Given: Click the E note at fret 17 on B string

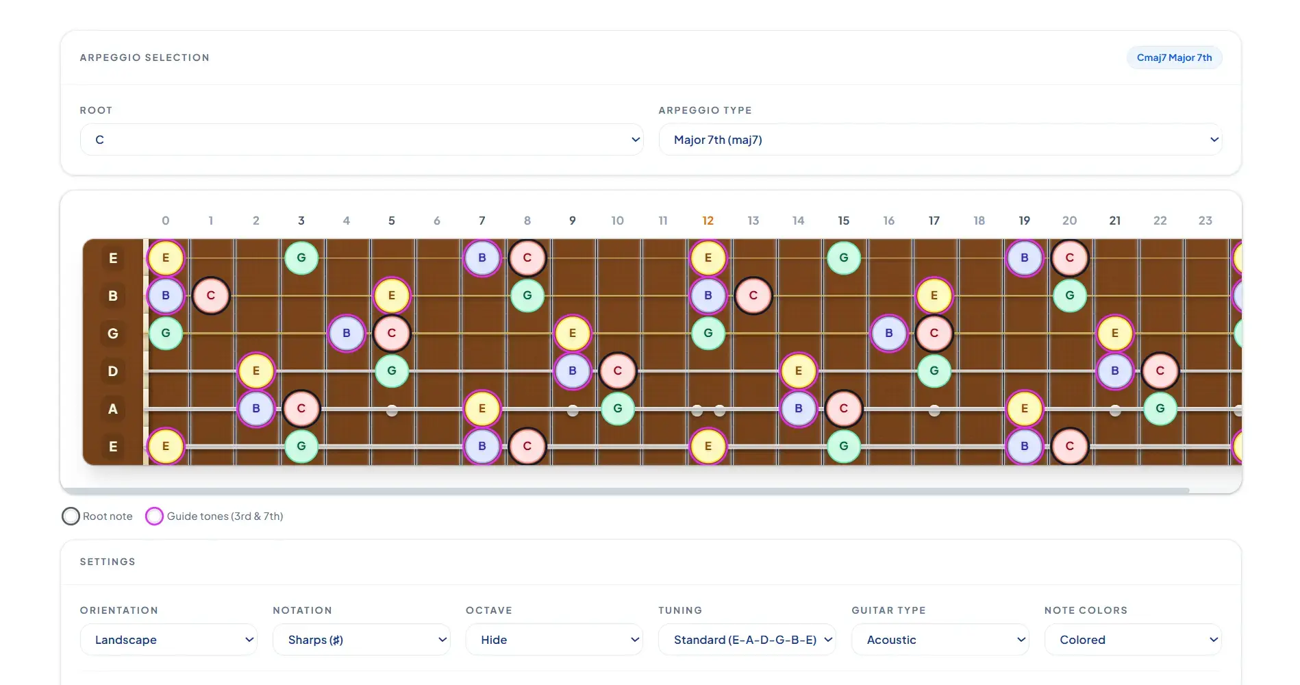Looking at the screenshot, I should pyautogui.click(x=934, y=296).
